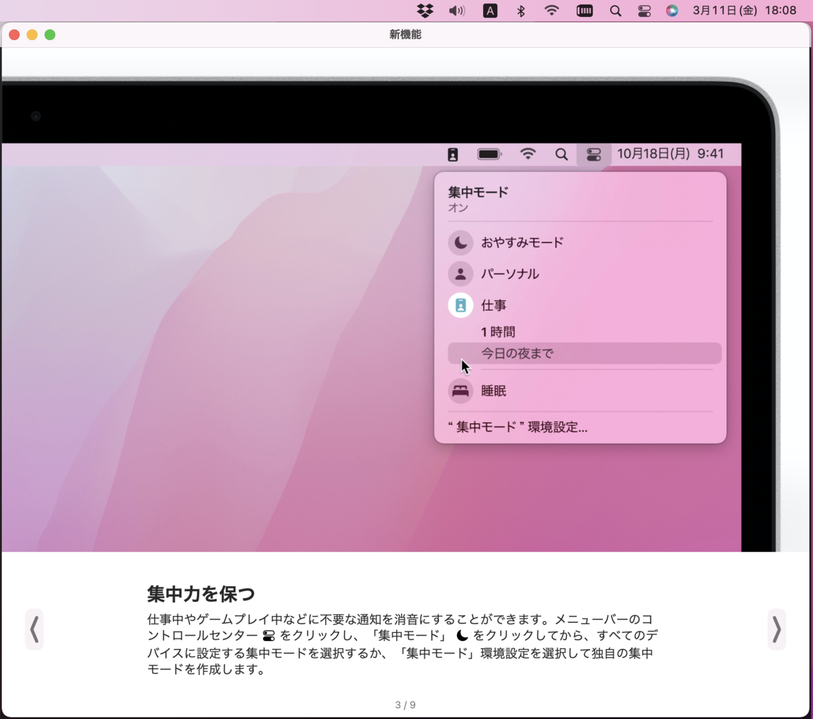813x719 pixels.
Task: Open the Bluetooth status menu
Action: [x=521, y=10]
